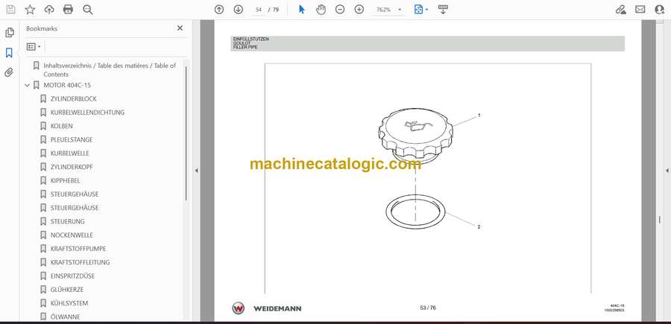Close the Bookmarks panel
Screen dimensions: 671x324
pos(180,28)
